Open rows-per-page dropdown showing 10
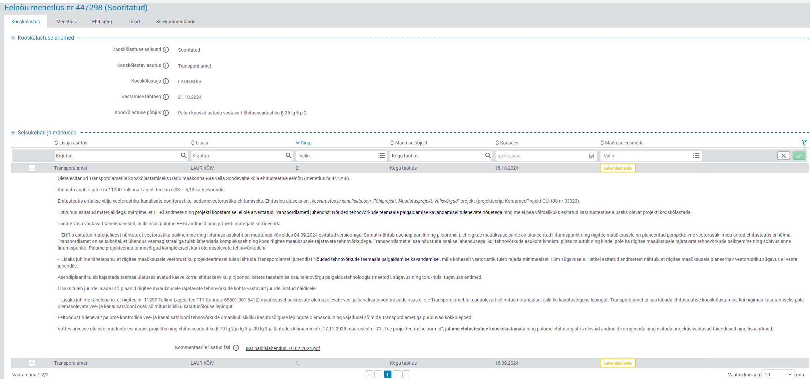 [778, 375]
